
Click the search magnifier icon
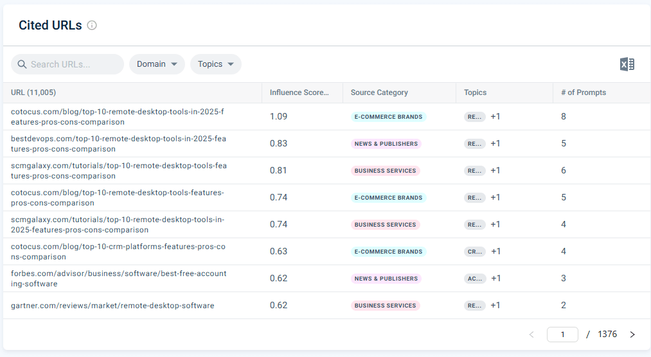22,64
